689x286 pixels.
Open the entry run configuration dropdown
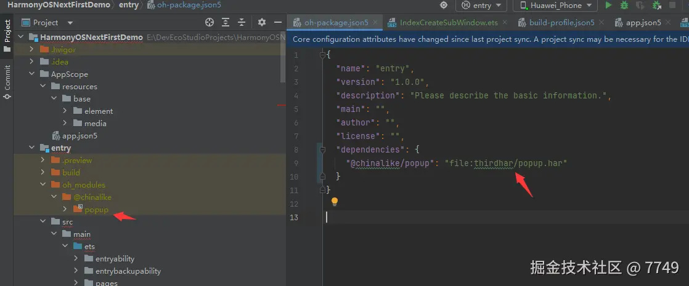coord(481,6)
